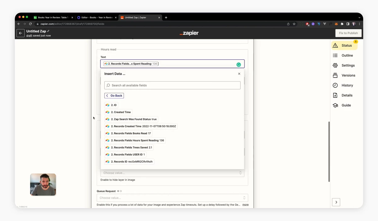This screenshot has height=221, width=378.
Task: Close the Editor - Books tab
Action: [116, 18]
